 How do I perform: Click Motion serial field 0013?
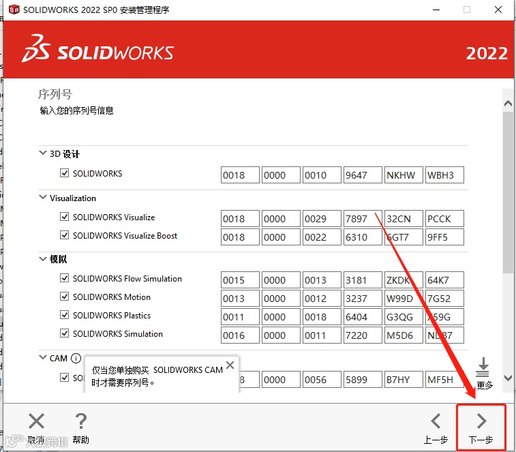[x=240, y=298]
